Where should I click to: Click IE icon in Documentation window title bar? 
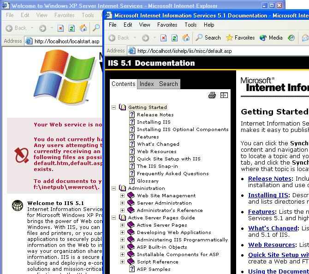[109, 15]
